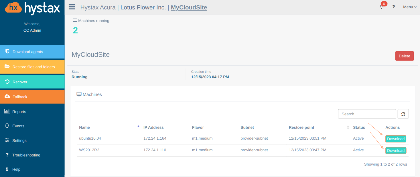Screen dimensions: 420x177
Task: Open the Failback section
Action: click(x=32, y=97)
